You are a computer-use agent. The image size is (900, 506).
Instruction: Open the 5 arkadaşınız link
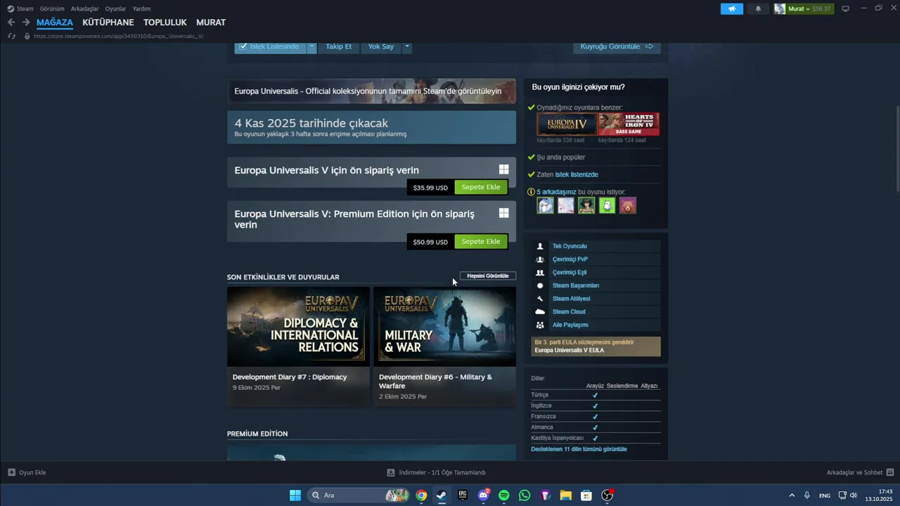(x=556, y=192)
